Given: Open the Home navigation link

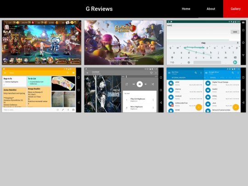Looking at the screenshot, I should tap(186, 9).
